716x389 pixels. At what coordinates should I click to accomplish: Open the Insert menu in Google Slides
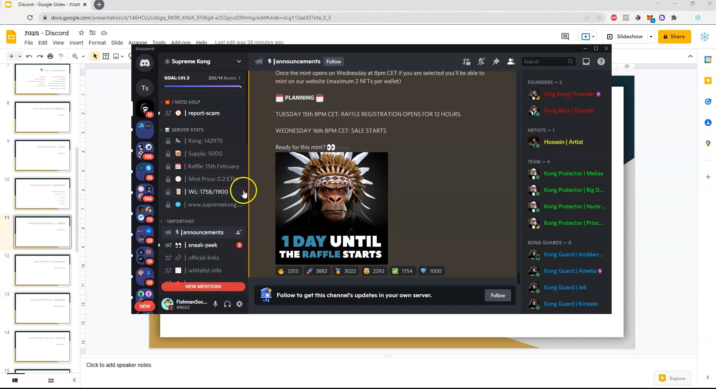pos(77,42)
